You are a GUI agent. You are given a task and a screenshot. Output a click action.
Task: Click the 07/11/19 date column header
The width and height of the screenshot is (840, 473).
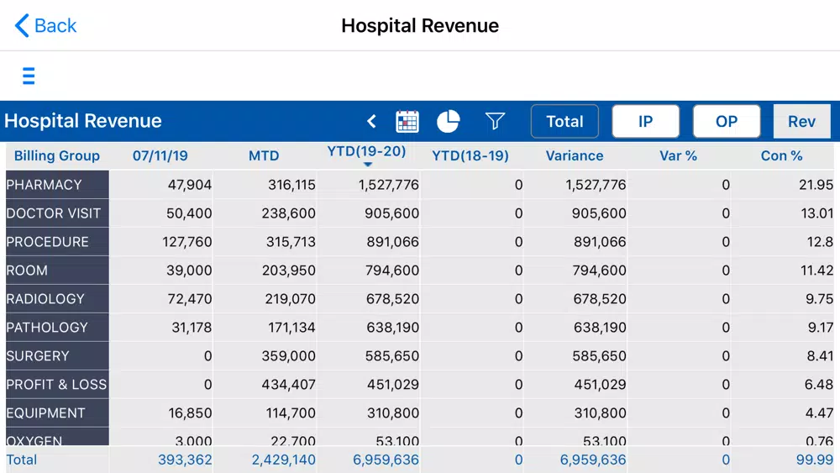coord(160,156)
